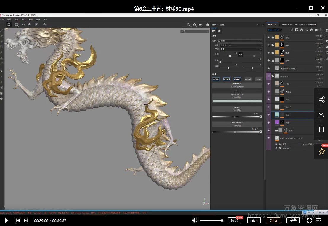Mute the video with the speaker icon
This screenshot has width=328, height=226.
(194, 220)
